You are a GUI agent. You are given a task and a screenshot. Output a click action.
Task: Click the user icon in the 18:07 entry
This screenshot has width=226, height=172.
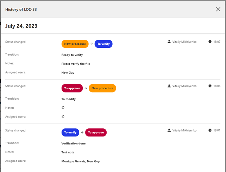point(169,42)
